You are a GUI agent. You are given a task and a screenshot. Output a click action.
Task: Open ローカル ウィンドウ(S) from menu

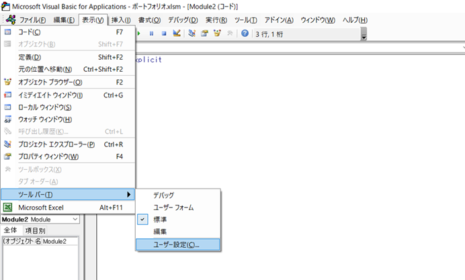tap(68, 107)
